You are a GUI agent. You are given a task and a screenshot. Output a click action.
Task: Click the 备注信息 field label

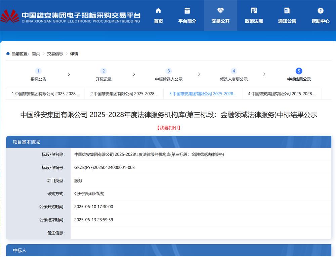coord(56,233)
